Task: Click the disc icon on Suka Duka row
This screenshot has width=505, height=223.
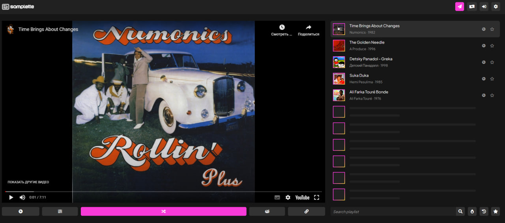Action: (484, 79)
